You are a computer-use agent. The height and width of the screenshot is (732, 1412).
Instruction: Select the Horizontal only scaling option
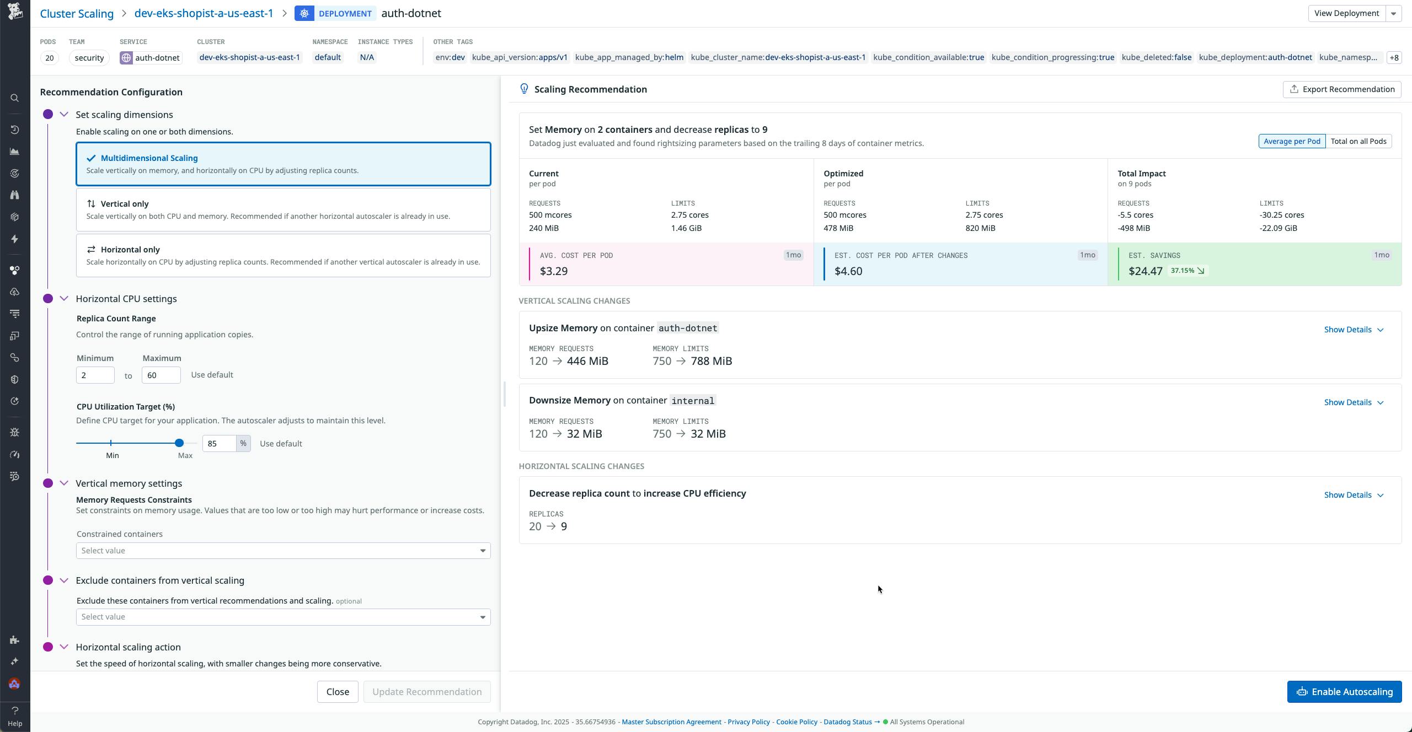click(283, 255)
